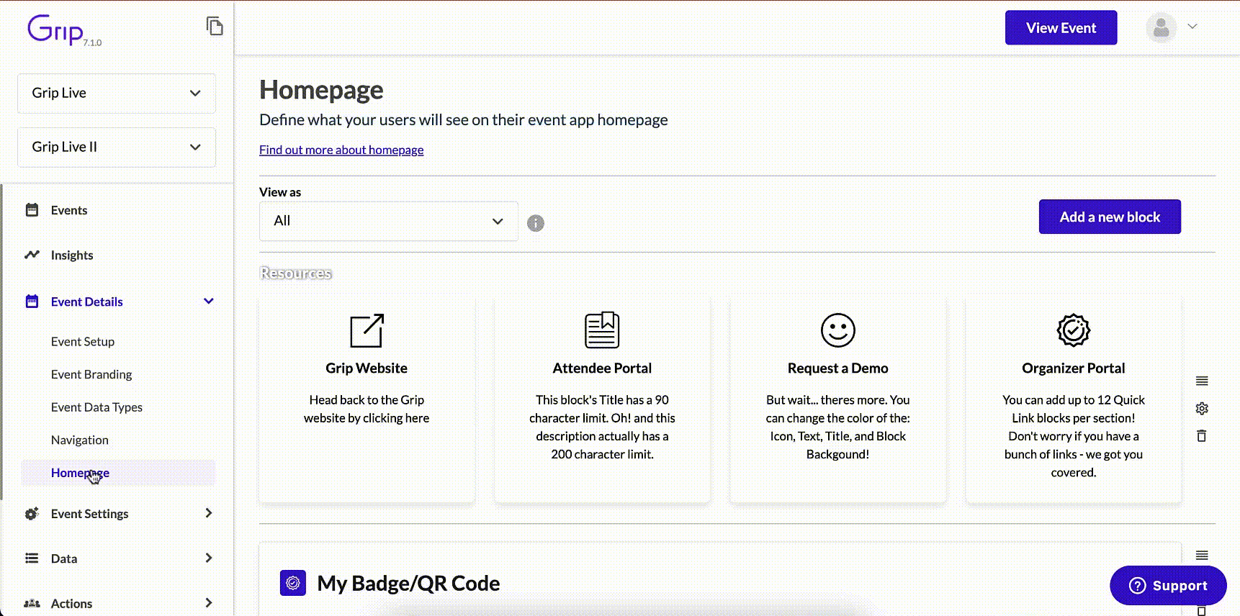Click the Organizer Portal badge icon
This screenshot has width=1240, height=616.
coord(1074,330)
